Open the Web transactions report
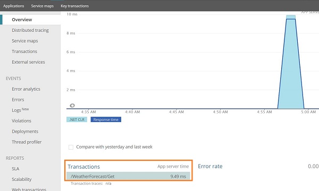The width and height of the screenshot is (319, 191). tap(29, 189)
